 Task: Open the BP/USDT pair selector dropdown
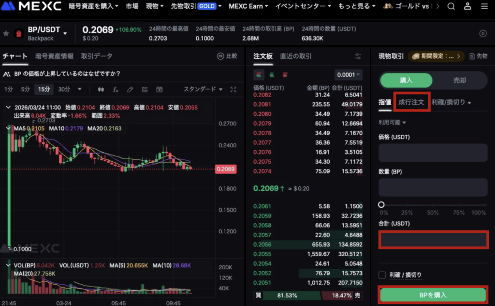[x=65, y=33]
